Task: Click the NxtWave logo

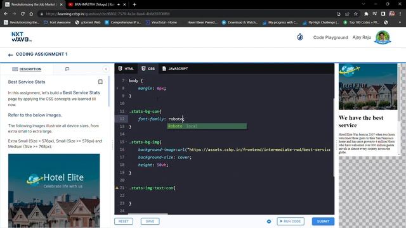Action: [x=22, y=37]
